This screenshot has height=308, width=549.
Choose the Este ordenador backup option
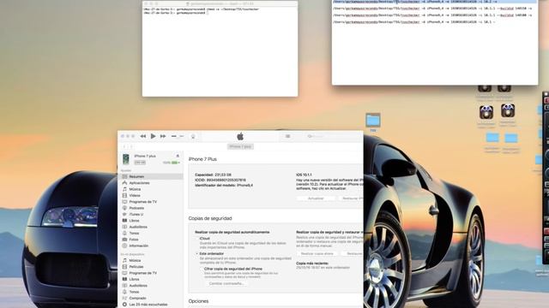(x=196, y=254)
